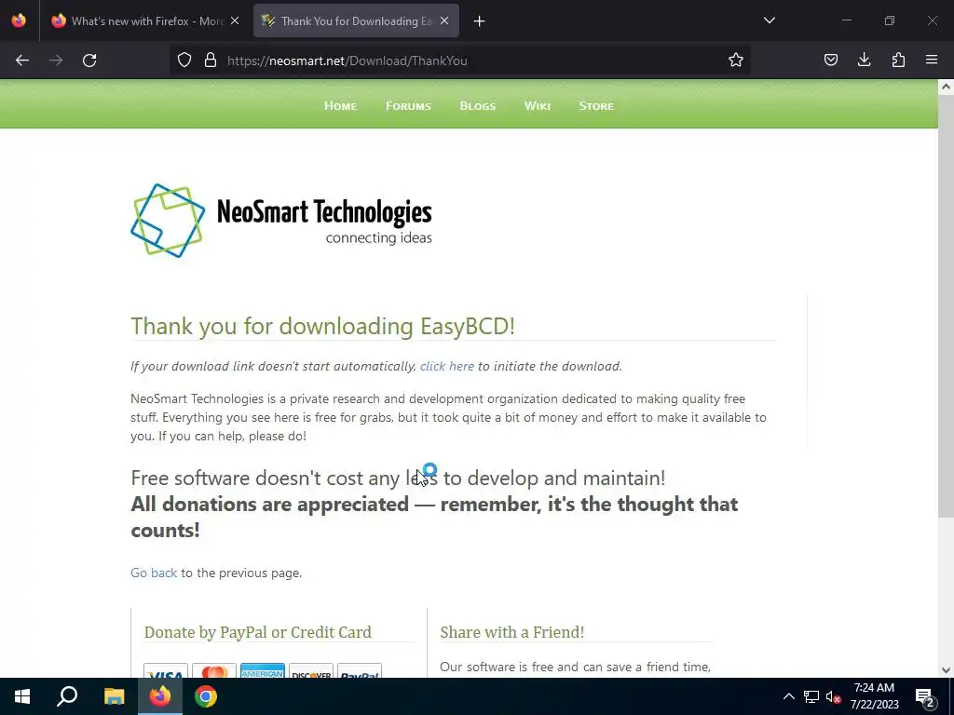Screen dimensions: 954x715
Task: Switch to What's new with Firefox tab
Action: (146, 20)
